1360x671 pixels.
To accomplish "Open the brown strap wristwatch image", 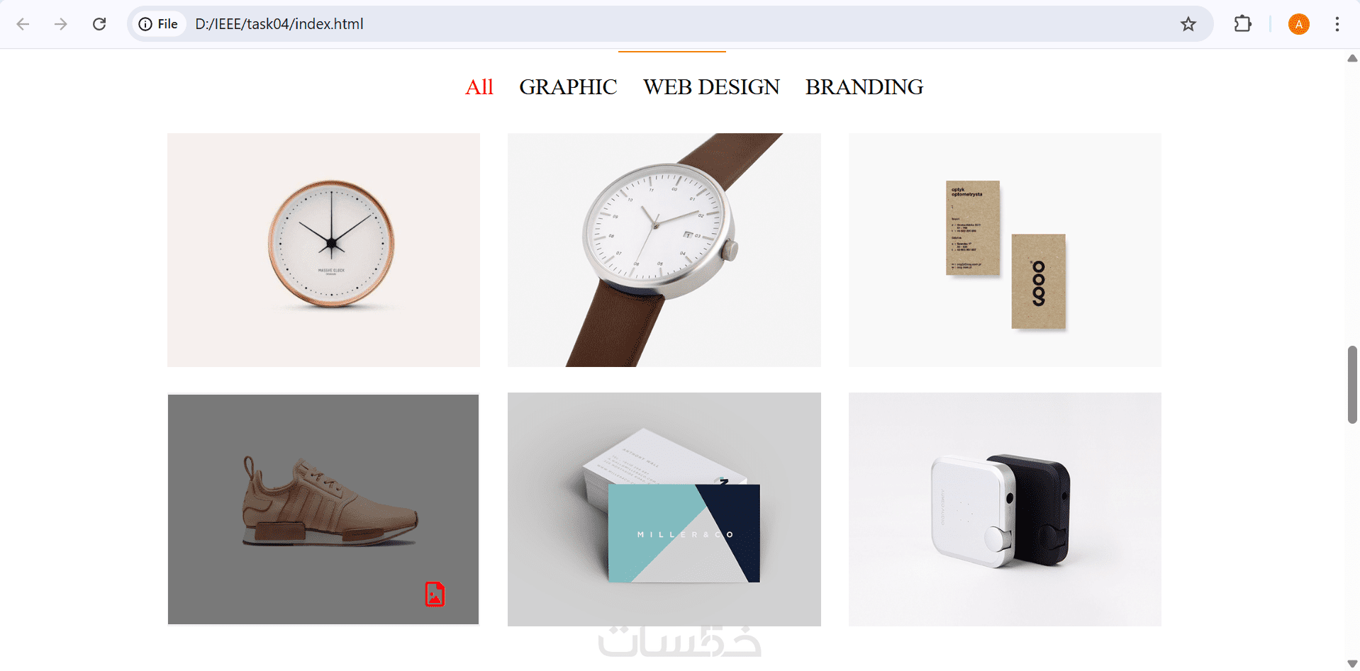I will [664, 250].
